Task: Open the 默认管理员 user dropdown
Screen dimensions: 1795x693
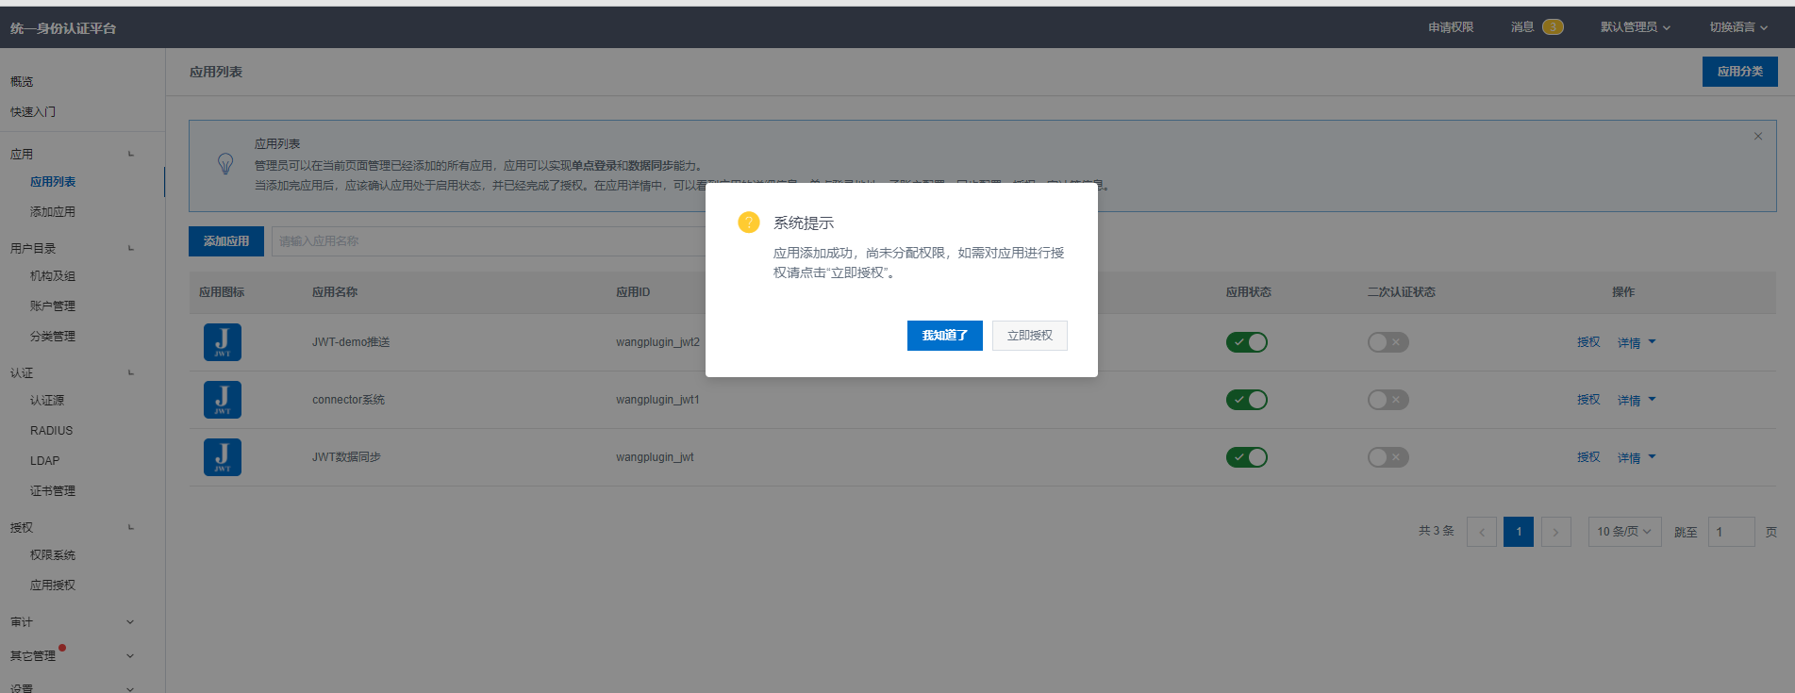Action: [x=1635, y=27]
